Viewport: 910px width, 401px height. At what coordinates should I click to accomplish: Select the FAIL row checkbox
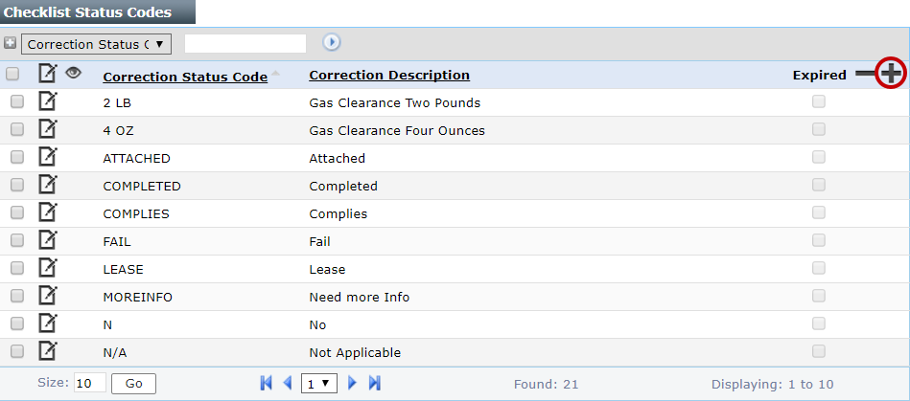click(16, 241)
